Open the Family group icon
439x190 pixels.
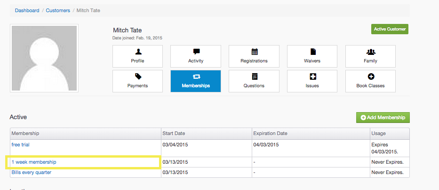pyautogui.click(x=370, y=52)
